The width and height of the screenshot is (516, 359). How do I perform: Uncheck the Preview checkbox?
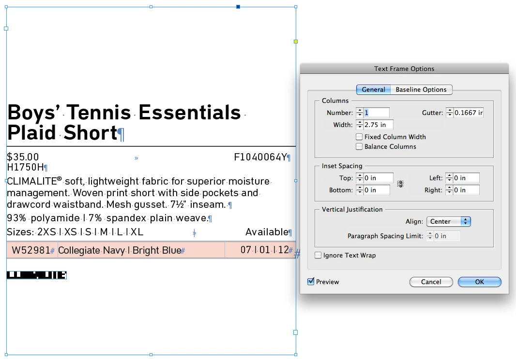(x=311, y=282)
